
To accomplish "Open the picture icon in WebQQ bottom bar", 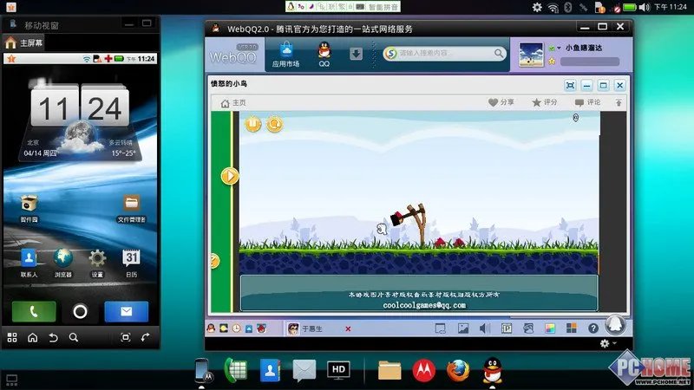I will (463, 328).
